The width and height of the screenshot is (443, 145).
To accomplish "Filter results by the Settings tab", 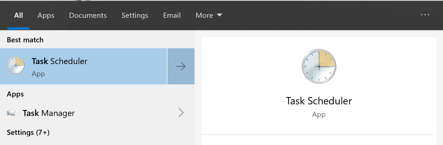I will click(x=135, y=15).
